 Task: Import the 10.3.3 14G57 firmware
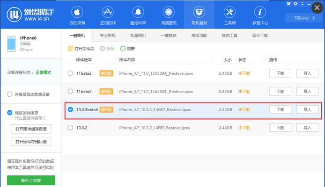(307, 109)
